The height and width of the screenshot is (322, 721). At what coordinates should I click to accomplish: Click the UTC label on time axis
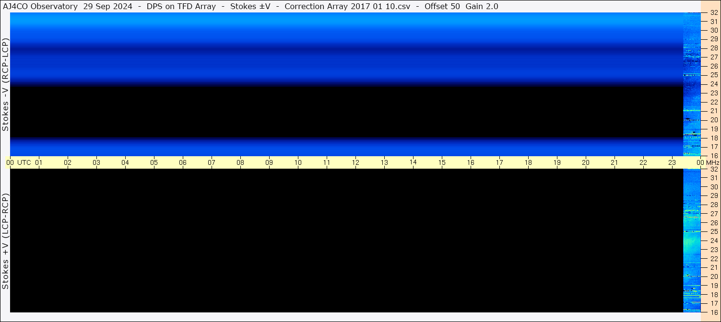point(24,162)
